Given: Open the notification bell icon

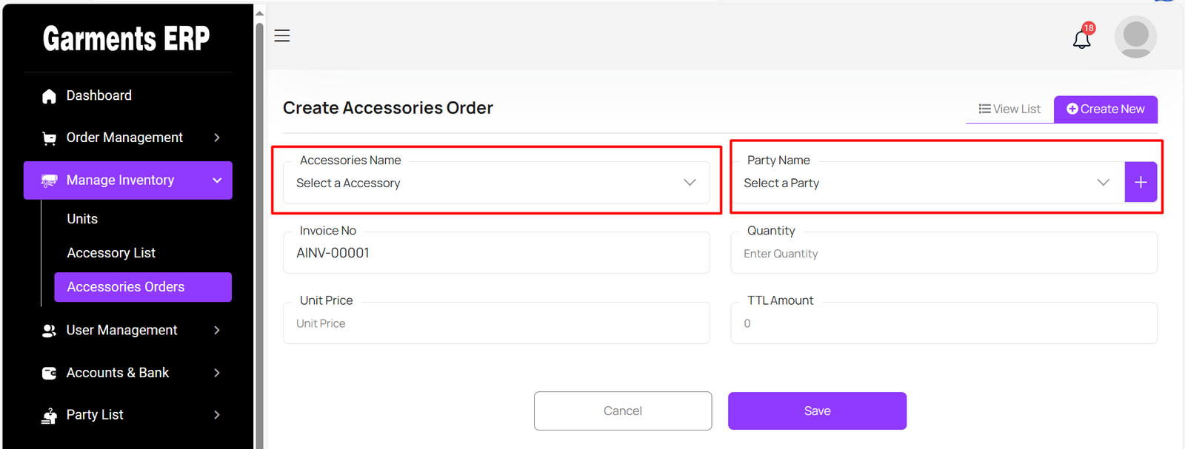Looking at the screenshot, I should pos(1081,38).
